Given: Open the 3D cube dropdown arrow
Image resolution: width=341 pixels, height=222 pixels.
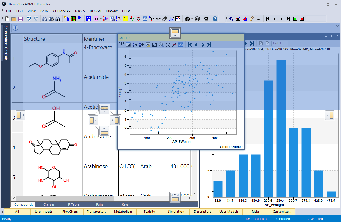Looking at the screenshot, I should 192,19.
